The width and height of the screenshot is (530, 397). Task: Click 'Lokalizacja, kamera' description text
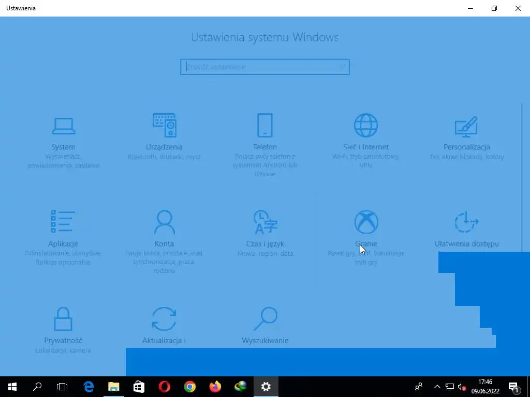(x=63, y=350)
